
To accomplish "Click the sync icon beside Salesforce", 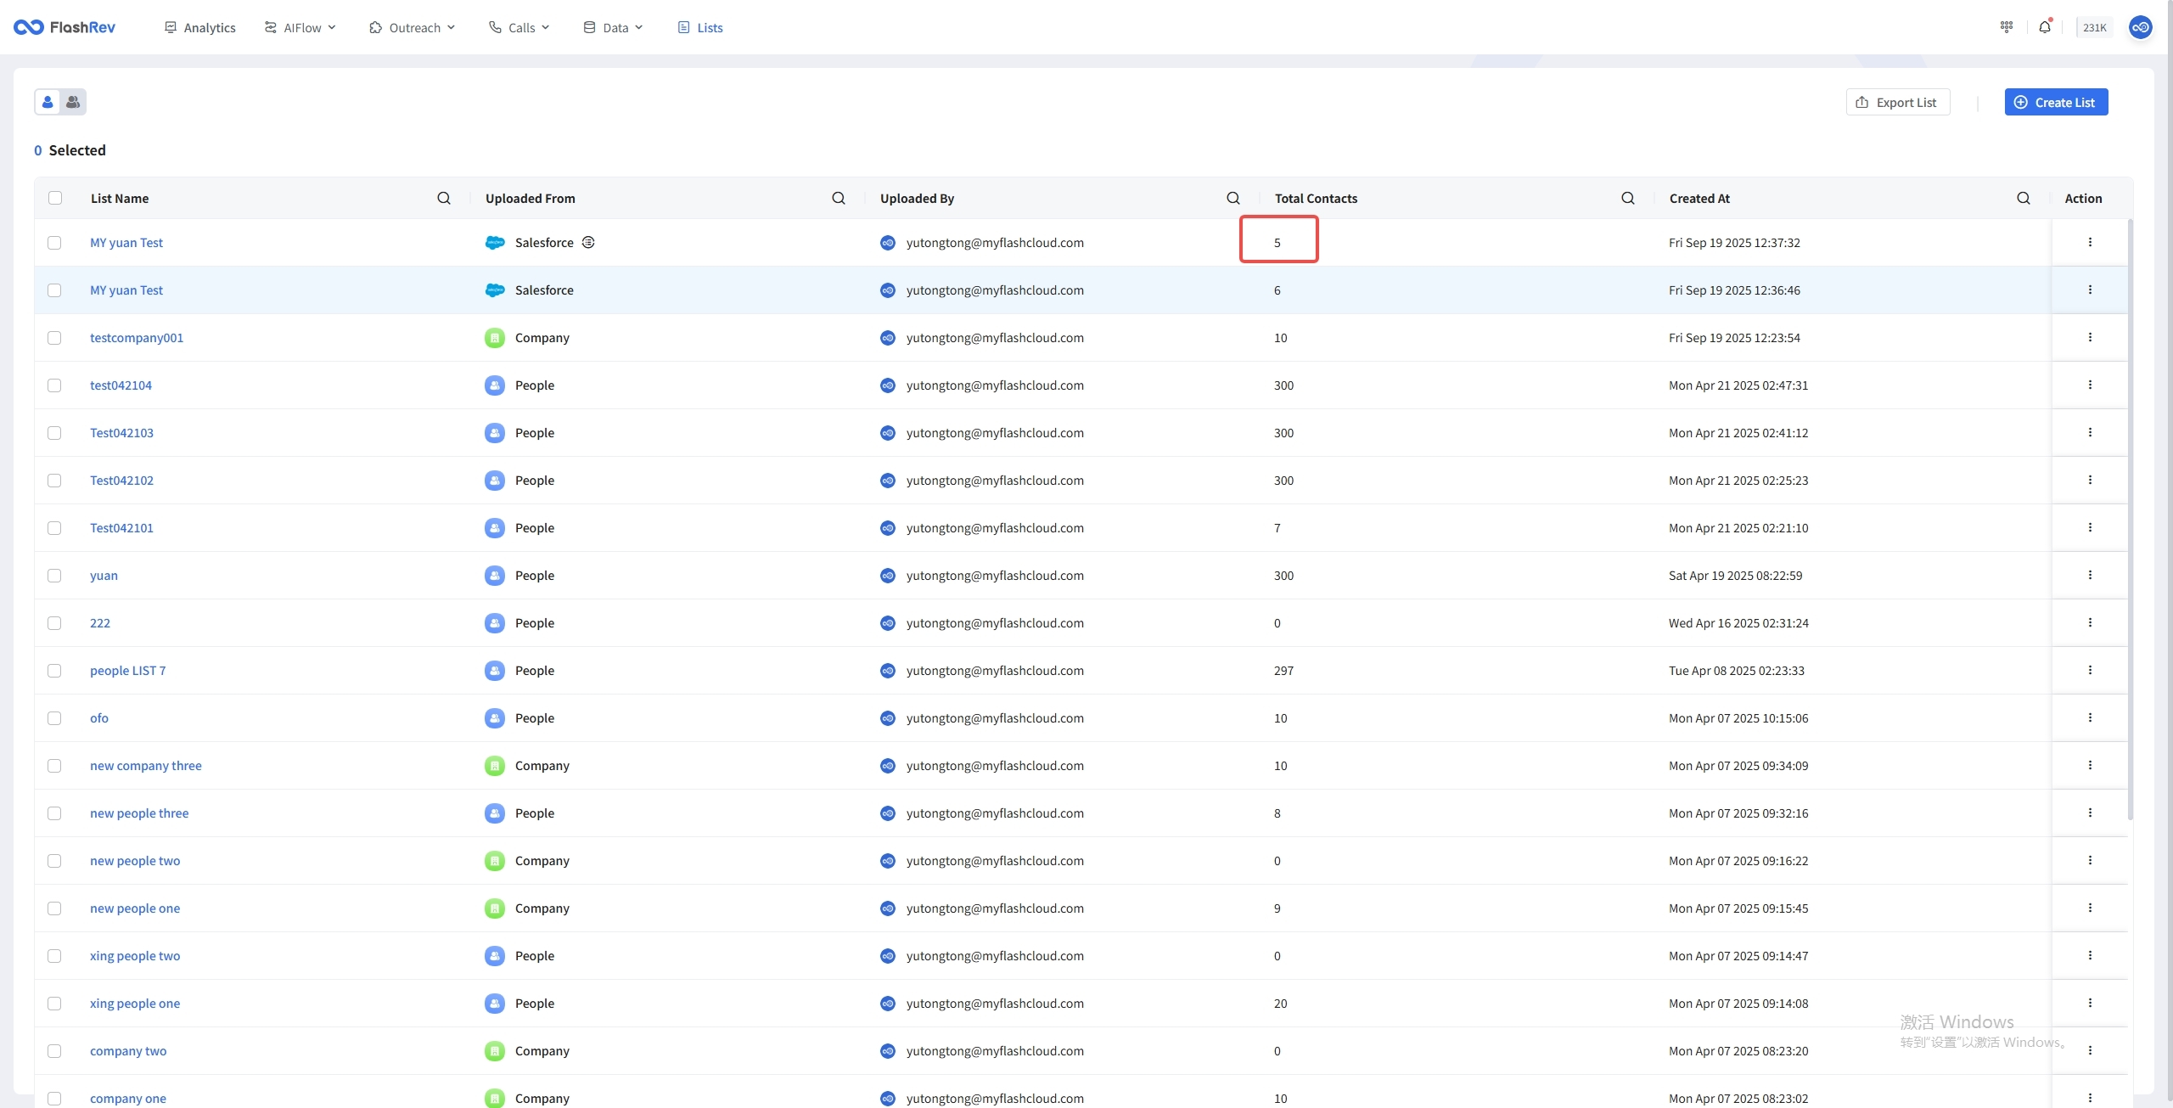I will [588, 242].
